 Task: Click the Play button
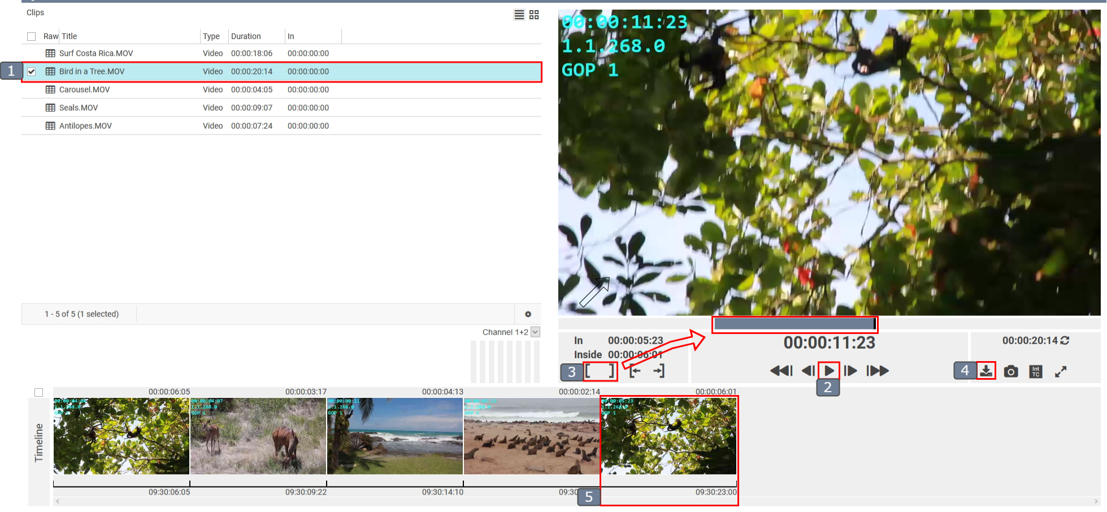pos(829,371)
